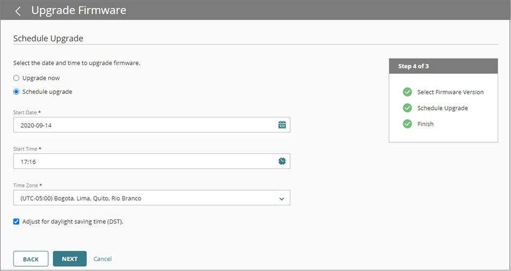511x271 pixels.
Task: Click the BACK button
Action: 31,259
